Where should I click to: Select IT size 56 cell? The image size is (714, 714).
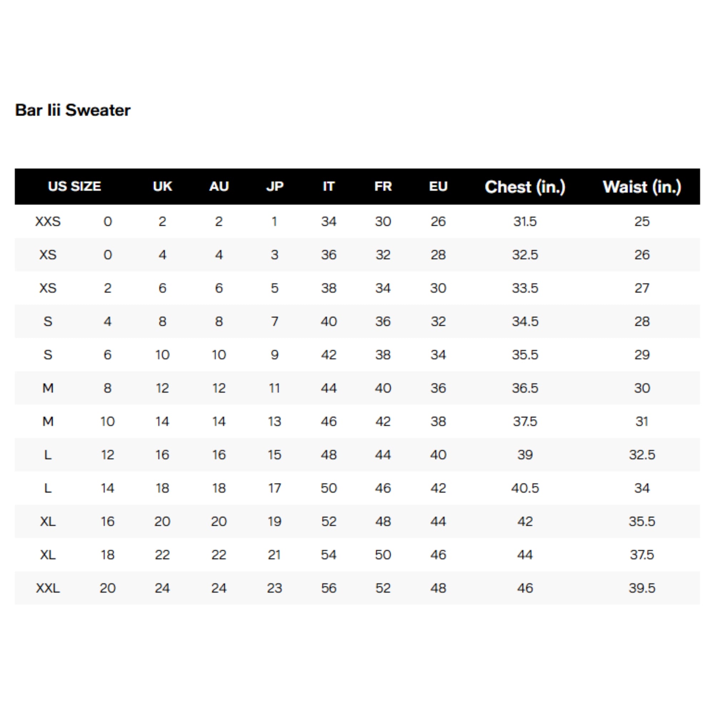coord(328,588)
